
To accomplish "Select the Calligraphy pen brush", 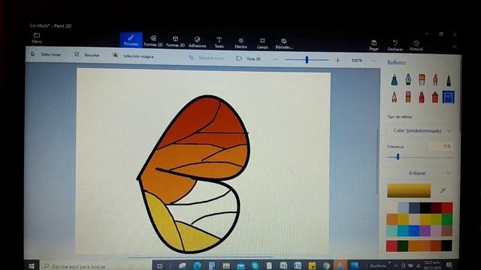I will 408,79.
